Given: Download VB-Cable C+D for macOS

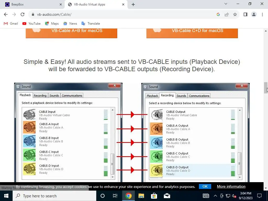Looking at the screenshot, I should pyautogui.click(x=192, y=33).
